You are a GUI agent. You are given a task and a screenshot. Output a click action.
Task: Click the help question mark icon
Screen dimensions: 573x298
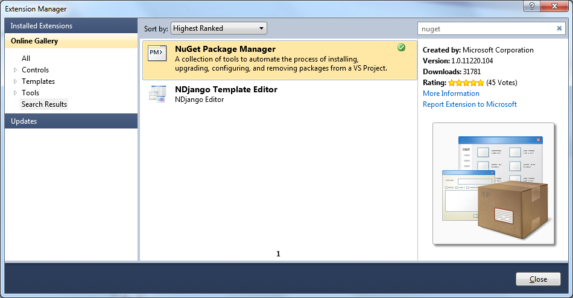click(533, 6)
